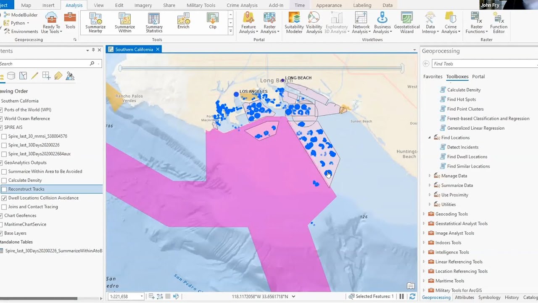The image size is (538, 303).
Task: Switch to Portal in Geoprocessing
Action: [x=478, y=77]
